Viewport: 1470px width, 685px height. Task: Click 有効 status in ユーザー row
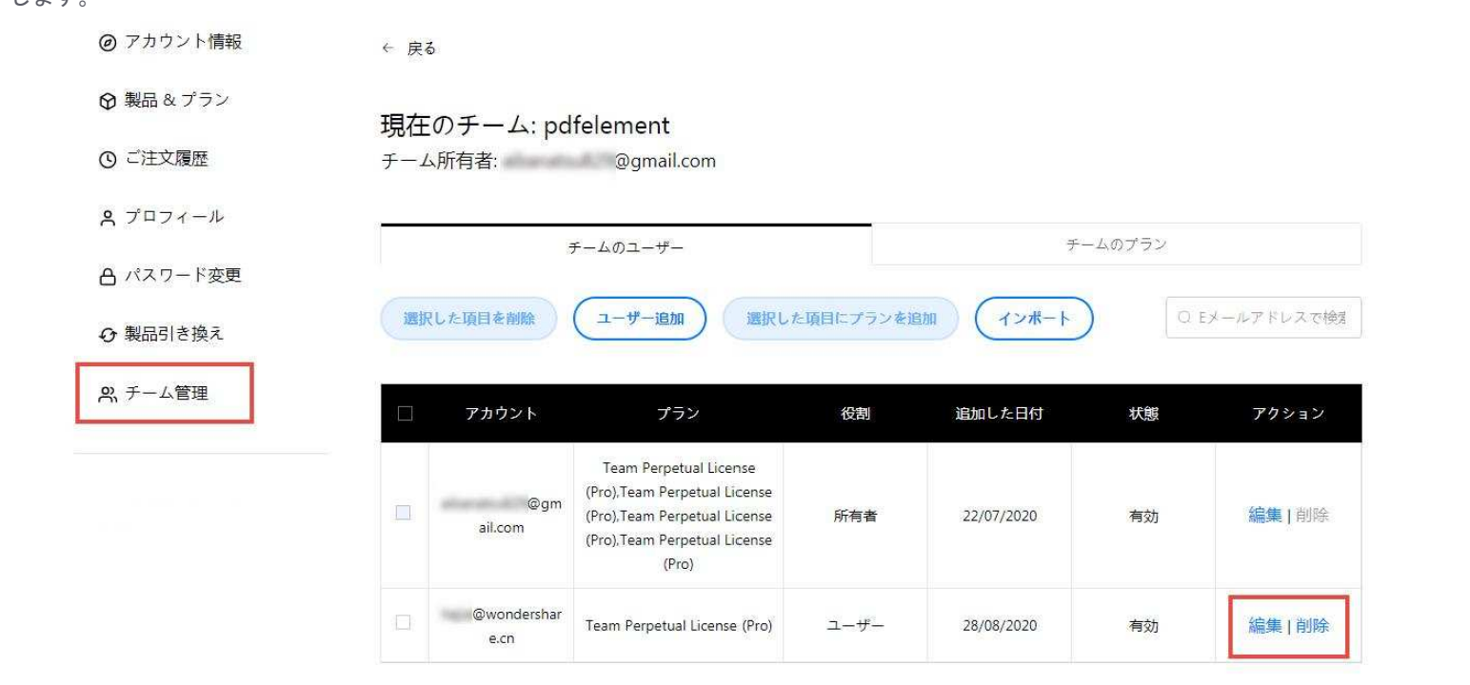(1142, 626)
